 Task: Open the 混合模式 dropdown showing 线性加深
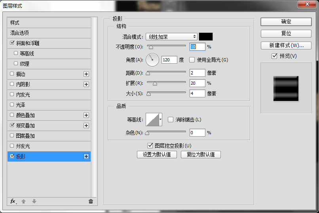[x=171, y=37]
